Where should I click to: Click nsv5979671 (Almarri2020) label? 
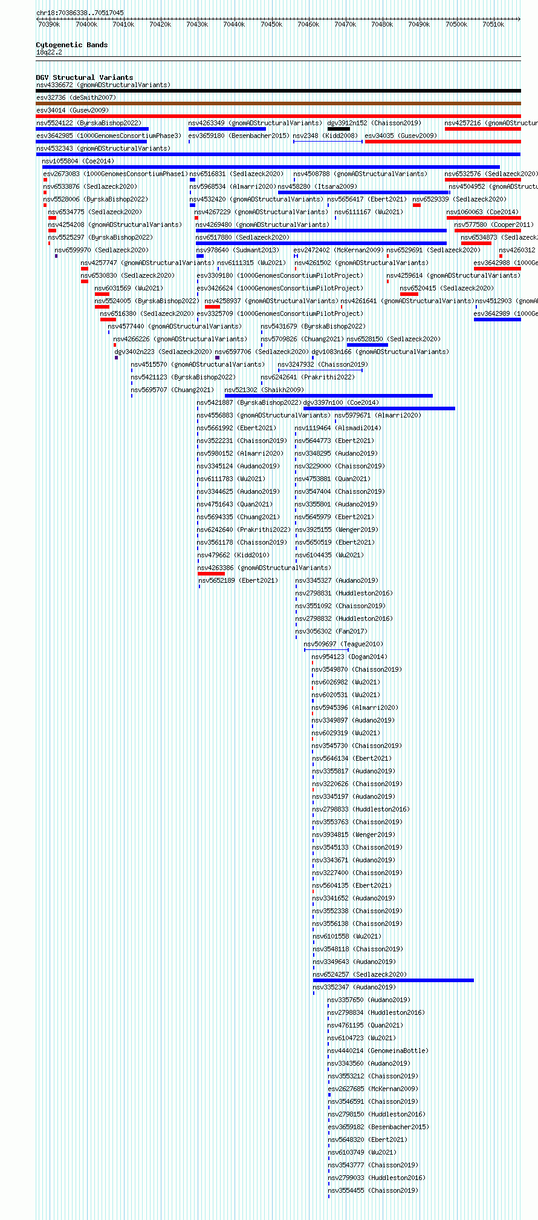(x=378, y=415)
